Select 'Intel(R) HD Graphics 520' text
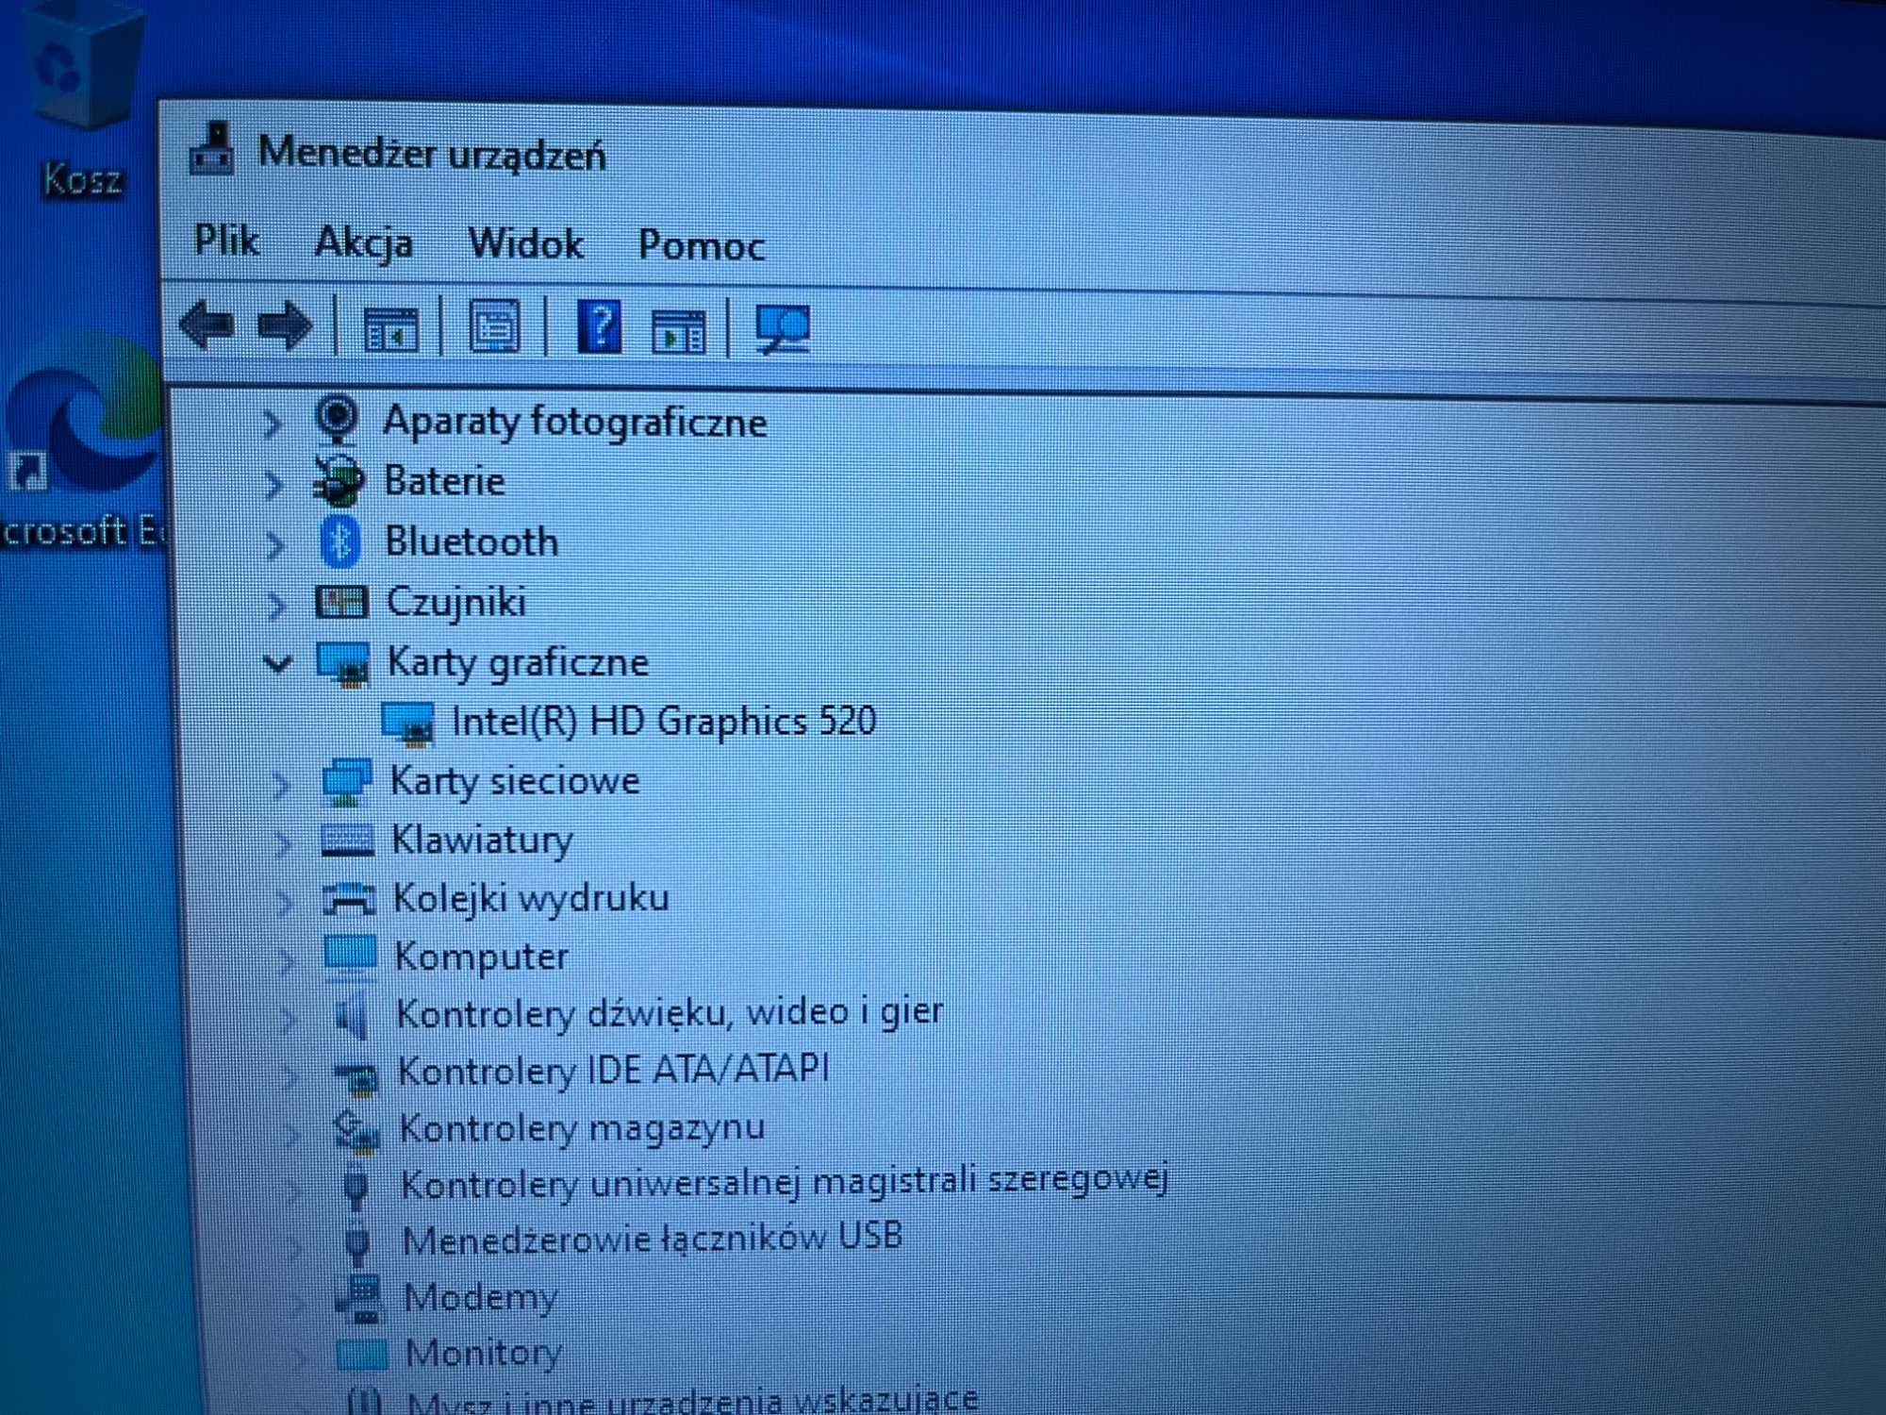 (664, 722)
